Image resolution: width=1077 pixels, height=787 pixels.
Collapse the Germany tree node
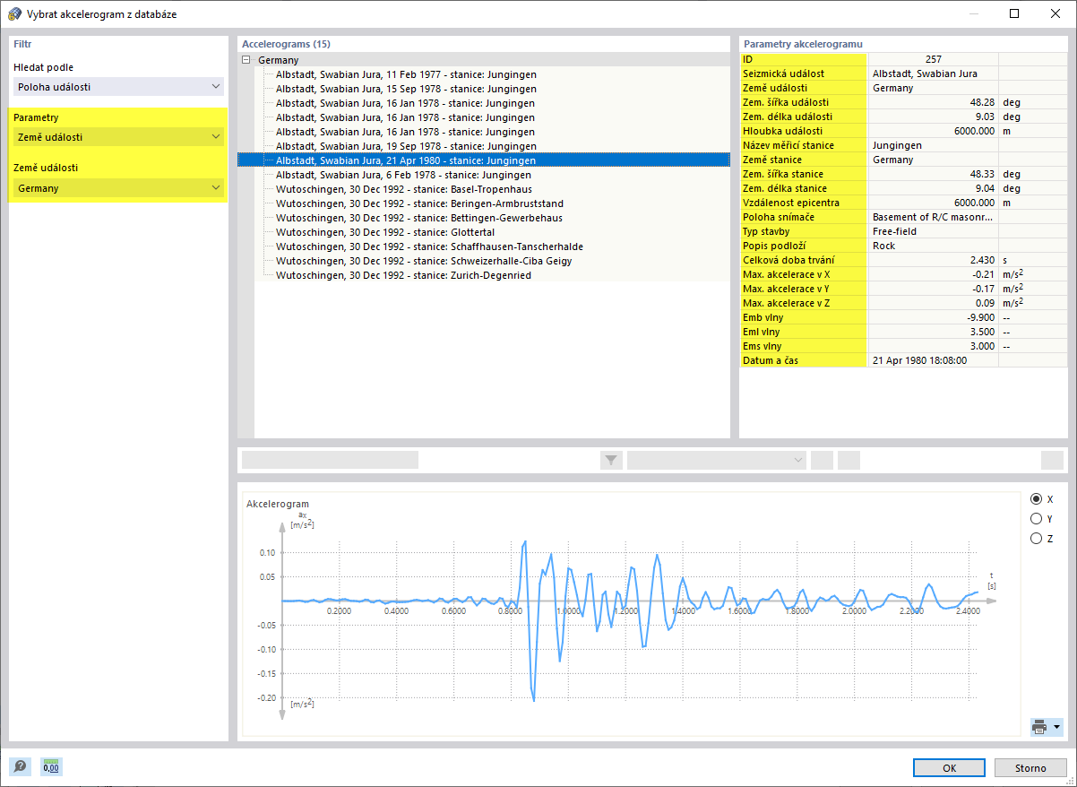(246, 60)
